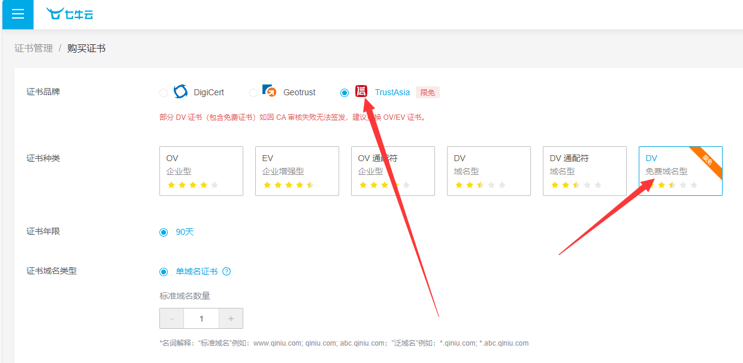
Task: Click the Geotrust brand label
Action: (x=300, y=92)
